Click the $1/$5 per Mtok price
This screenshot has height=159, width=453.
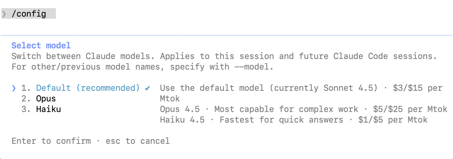393,120
